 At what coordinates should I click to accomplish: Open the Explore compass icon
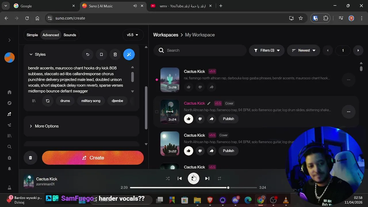9,103
